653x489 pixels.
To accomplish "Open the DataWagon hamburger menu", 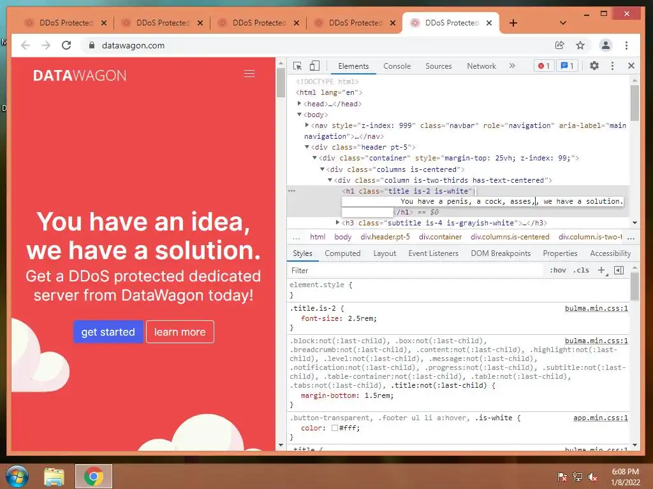I will tap(249, 74).
